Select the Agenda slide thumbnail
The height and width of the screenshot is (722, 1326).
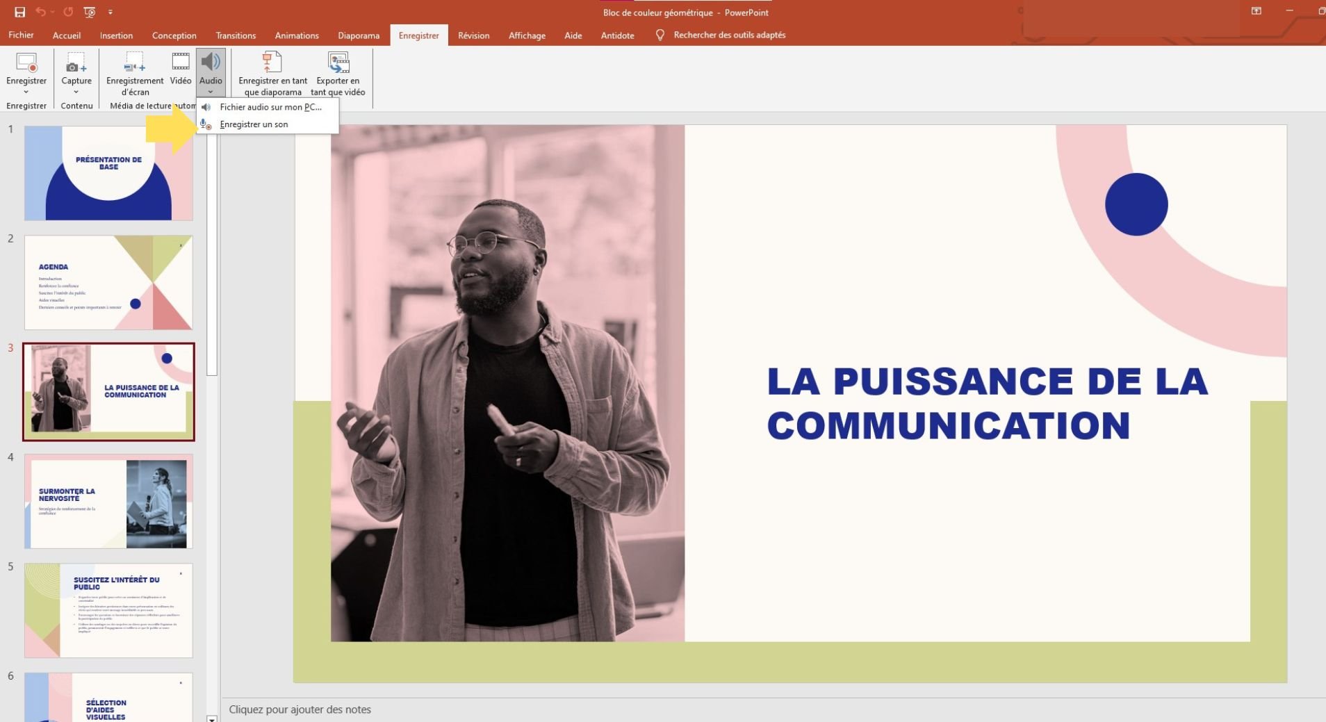[x=108, y=282]
